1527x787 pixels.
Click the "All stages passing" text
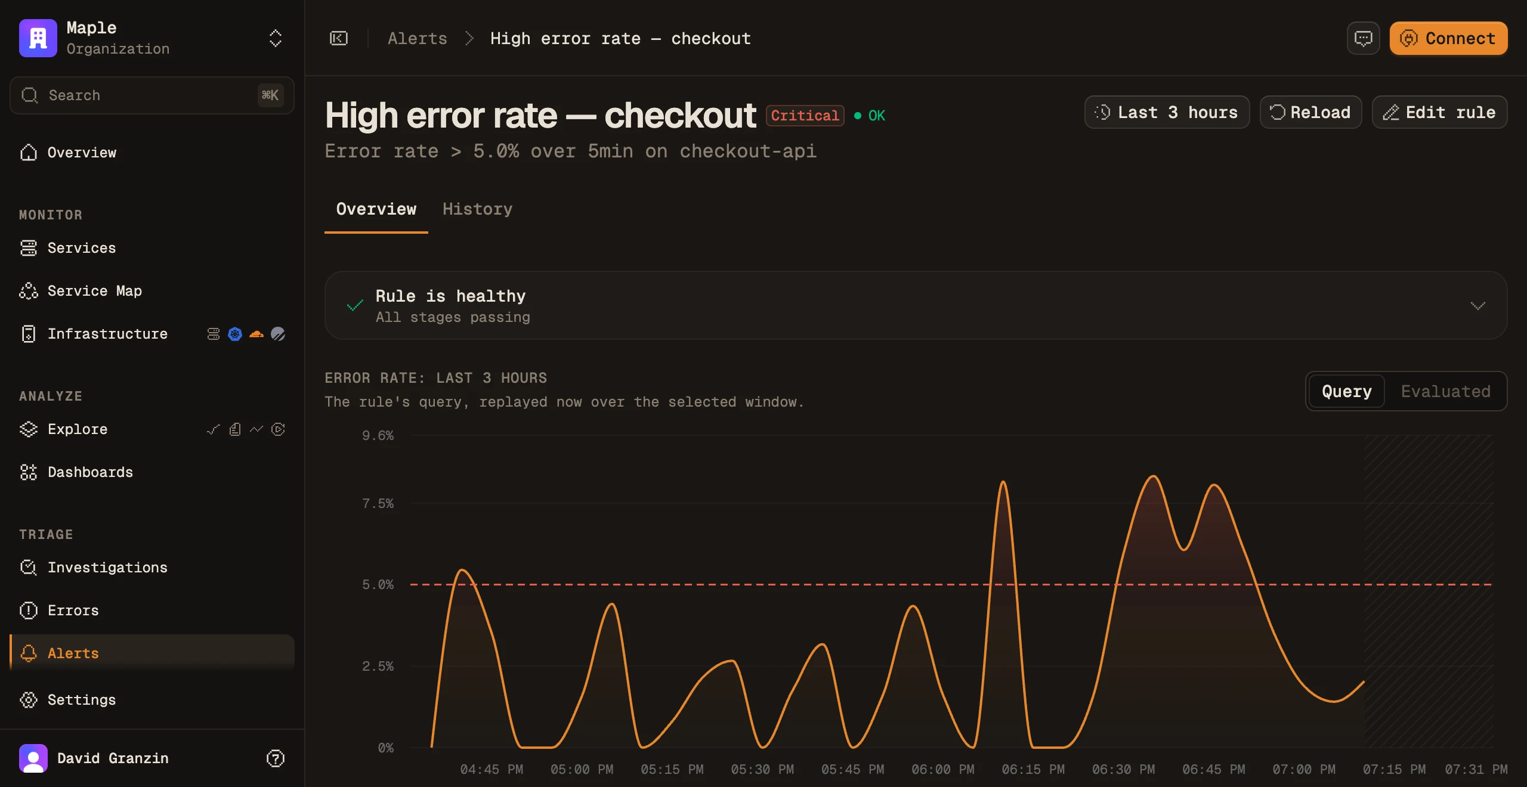click(453, 317)
